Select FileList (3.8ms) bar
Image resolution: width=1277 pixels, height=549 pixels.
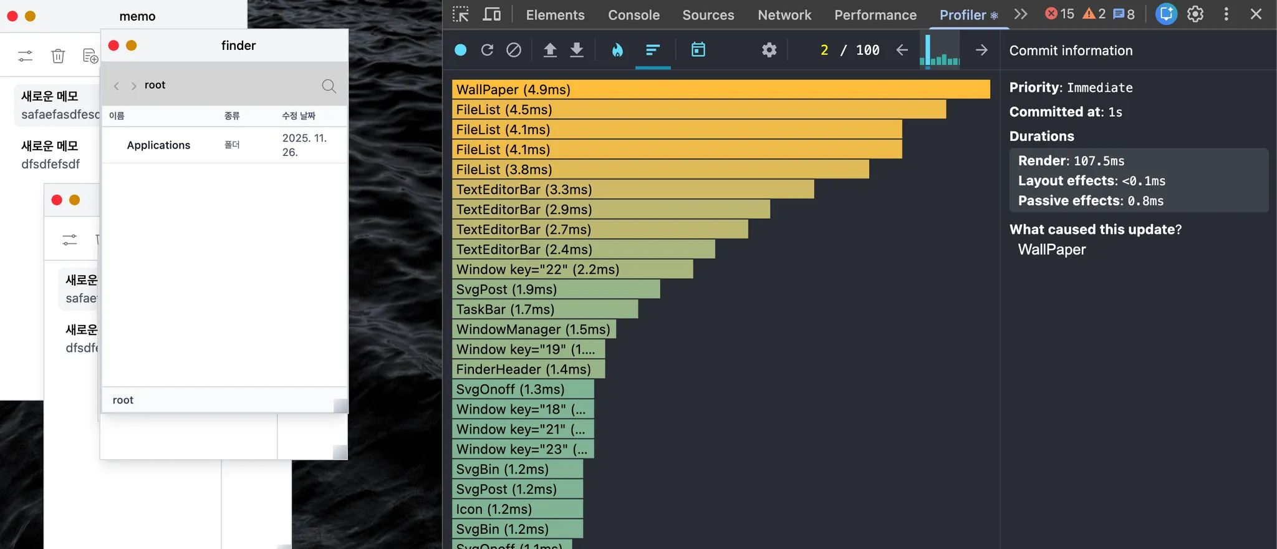tap(660, 169)
